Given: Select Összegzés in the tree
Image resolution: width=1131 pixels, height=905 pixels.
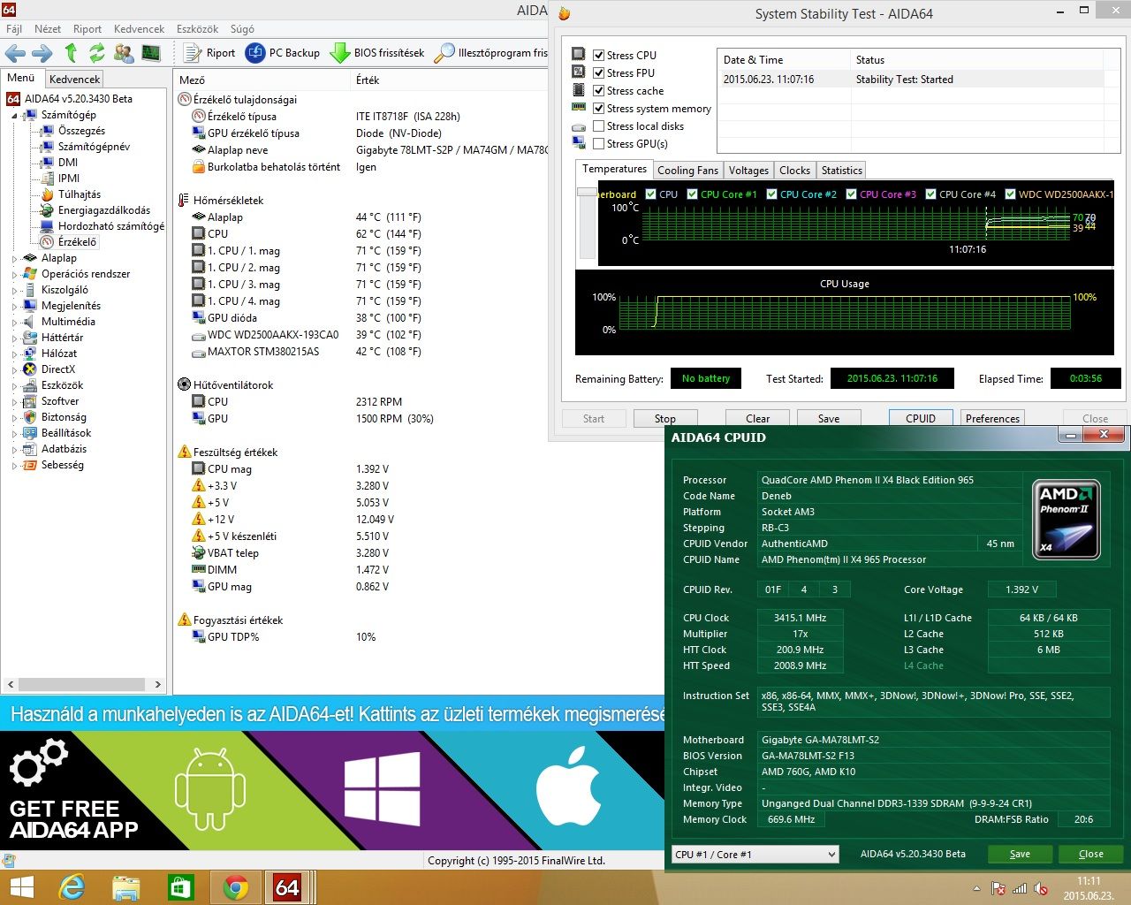Looking at the screenshot, I should 81,131.
